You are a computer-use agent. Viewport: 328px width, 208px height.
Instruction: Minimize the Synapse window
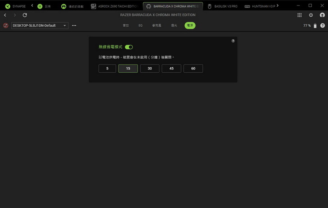(298, 6)
